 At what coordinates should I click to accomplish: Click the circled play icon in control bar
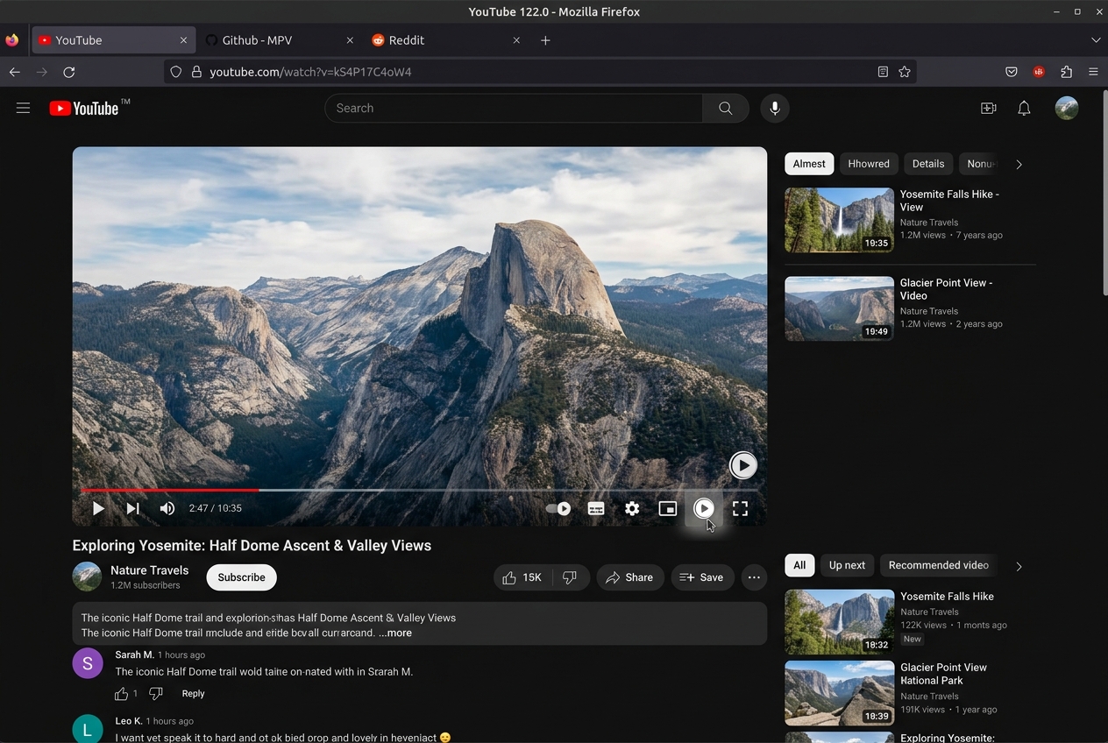(704, 508)
